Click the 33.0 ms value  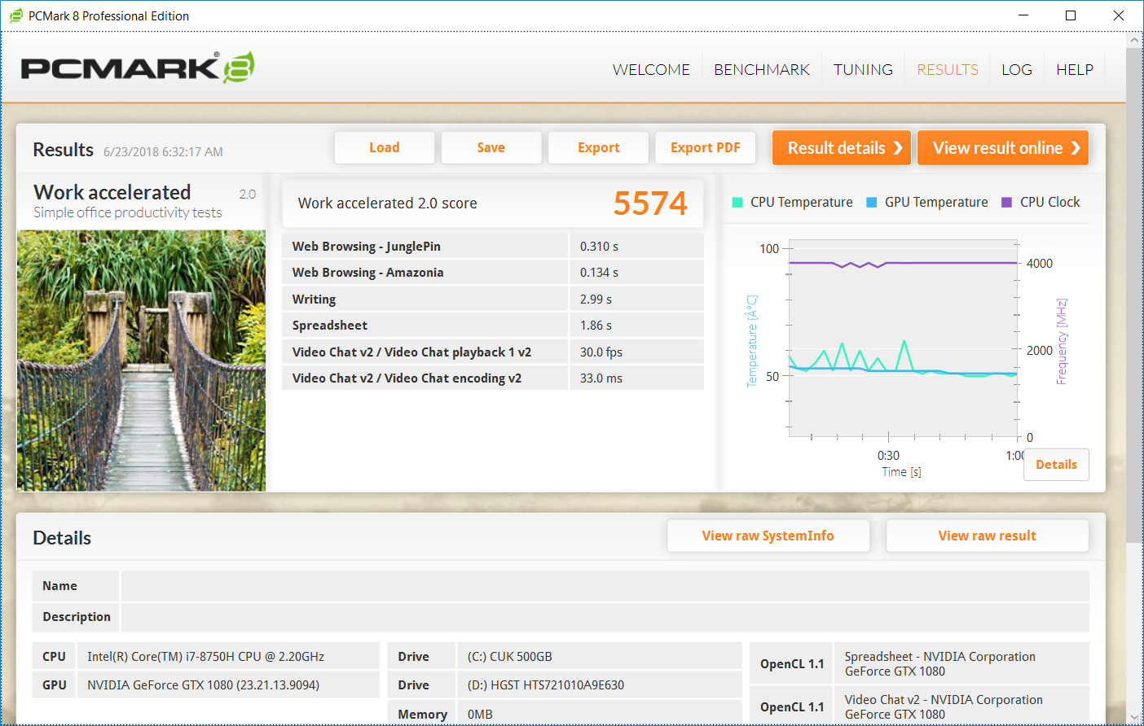(x=601, y=378)
